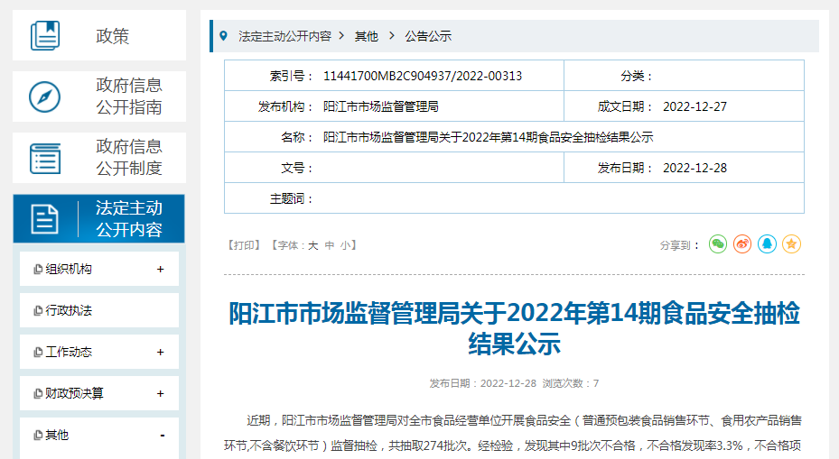Set font size to 小

(x=346, y=245)
